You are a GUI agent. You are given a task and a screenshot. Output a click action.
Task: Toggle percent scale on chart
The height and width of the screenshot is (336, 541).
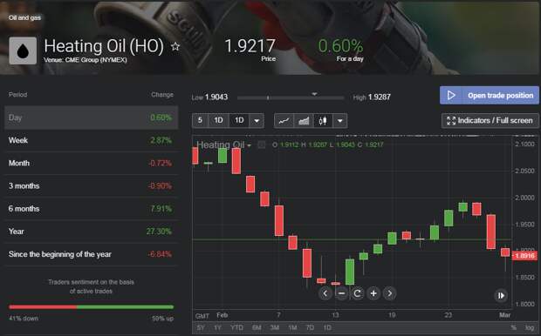point(514,327)
